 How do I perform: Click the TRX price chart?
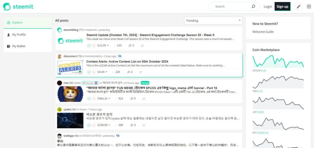[x=278, y=82]
